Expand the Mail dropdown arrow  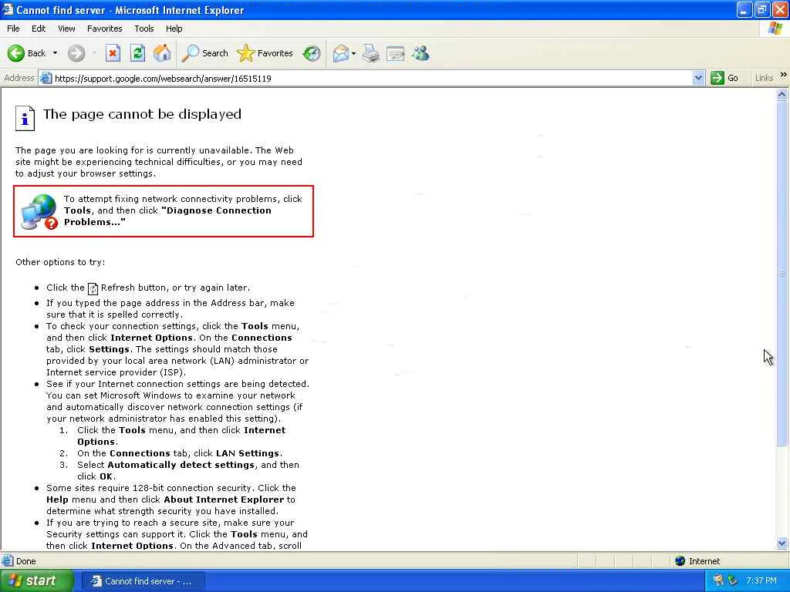point(353,53)
